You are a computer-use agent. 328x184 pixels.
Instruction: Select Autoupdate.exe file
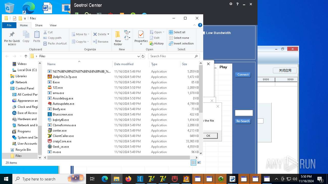tap(64, 104)
